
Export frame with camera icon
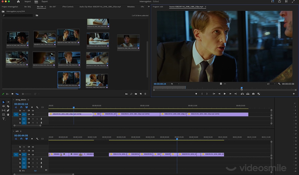pos(253,94)
